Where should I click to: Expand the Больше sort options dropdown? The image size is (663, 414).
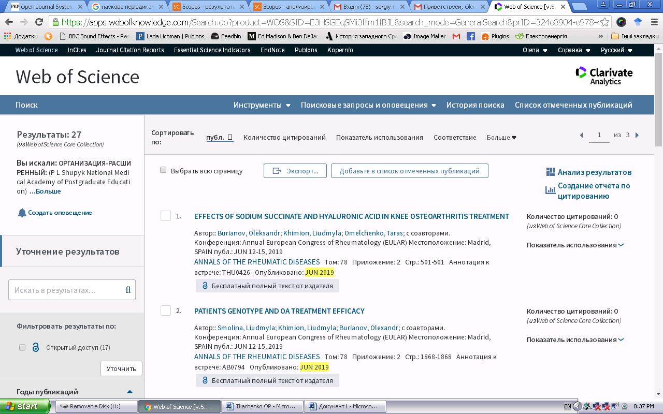pos(501,137)
